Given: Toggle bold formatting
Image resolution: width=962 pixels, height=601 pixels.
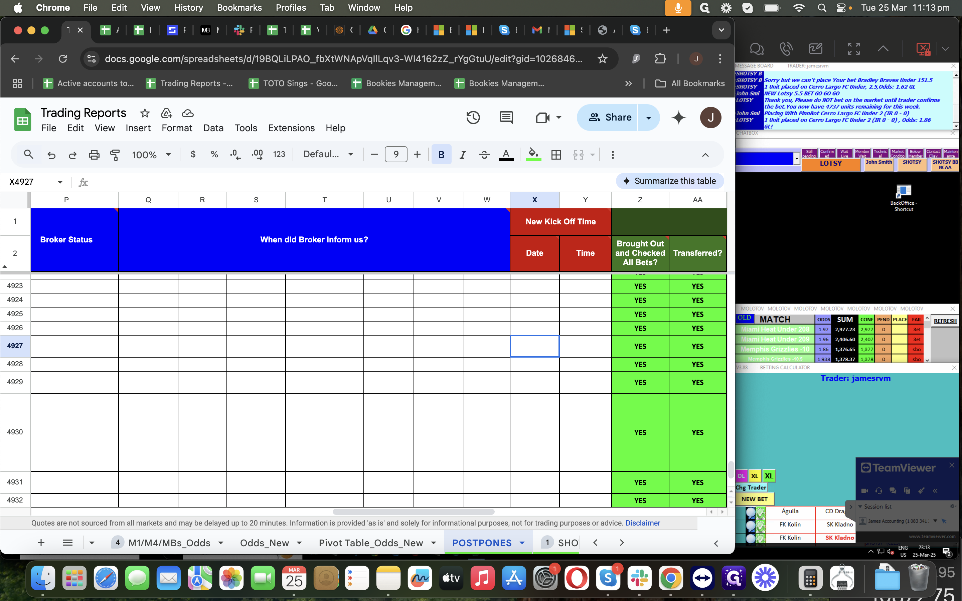Looking at the screenshot, I should point(441,154).
